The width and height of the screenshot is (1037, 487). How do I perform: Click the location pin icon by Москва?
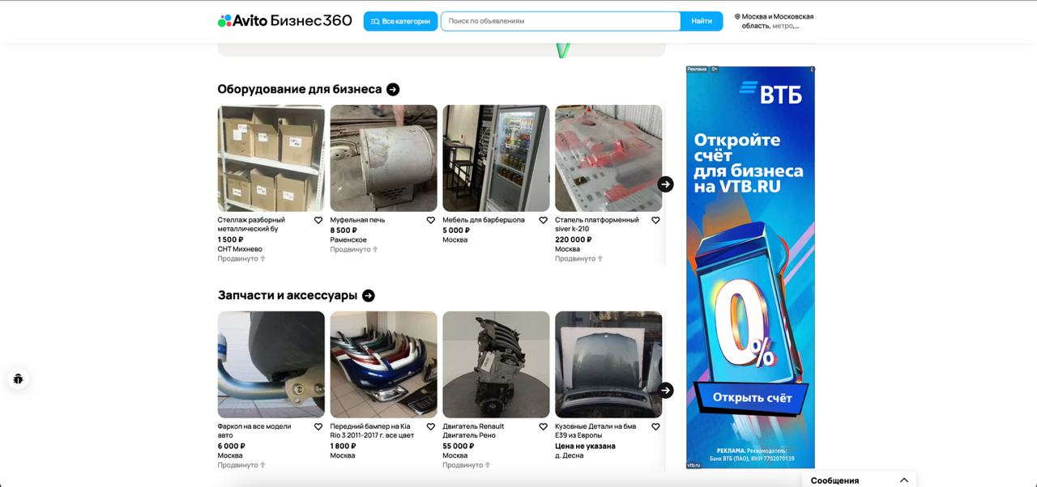737,17
